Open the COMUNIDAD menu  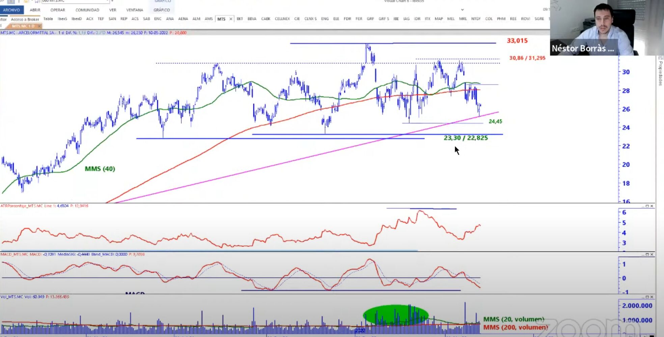point(87,10)
